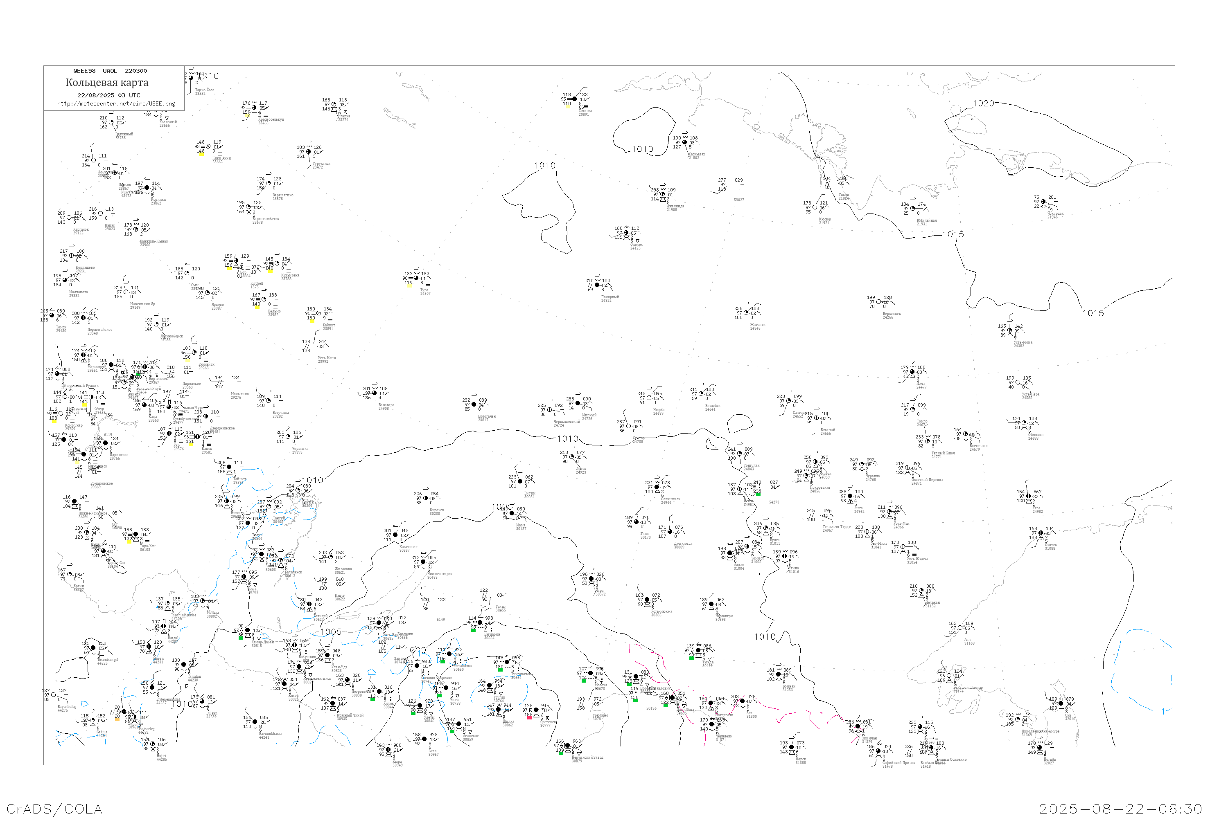Click the 2025-08-22-06:30 timestamp
Viewport: 1228px width, 818px height.
(x=1120, y=809)
